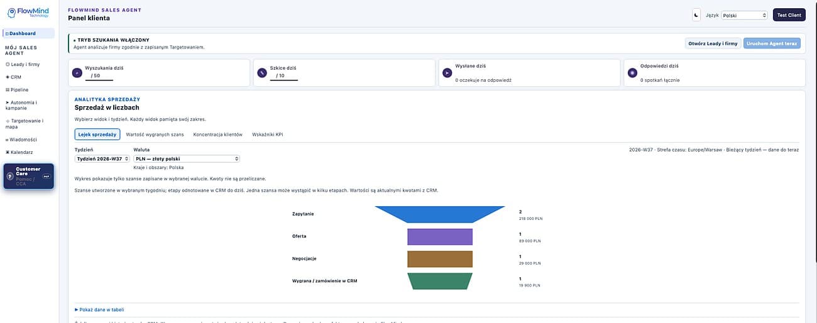Click the 24/7 badge on Customer Care
This screenshot has width=817, height=323.
point(46,177)
